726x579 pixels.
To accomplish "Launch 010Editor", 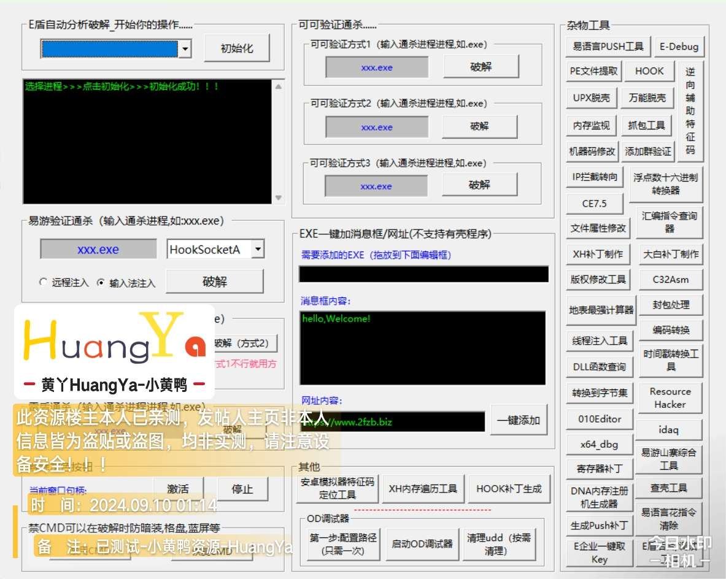I will coord(600,419).
